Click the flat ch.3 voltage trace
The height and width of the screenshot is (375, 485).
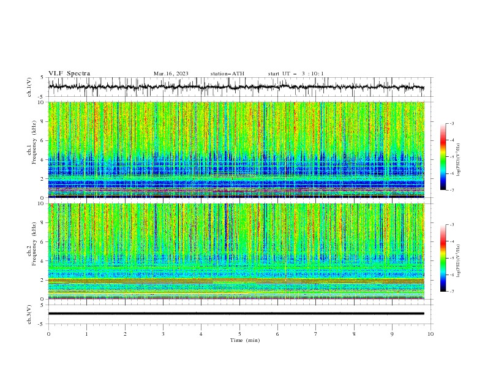click(236, 314)
